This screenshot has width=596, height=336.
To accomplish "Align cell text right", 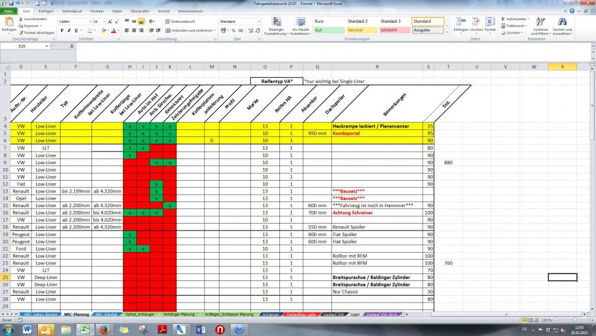I will [141, 30].
